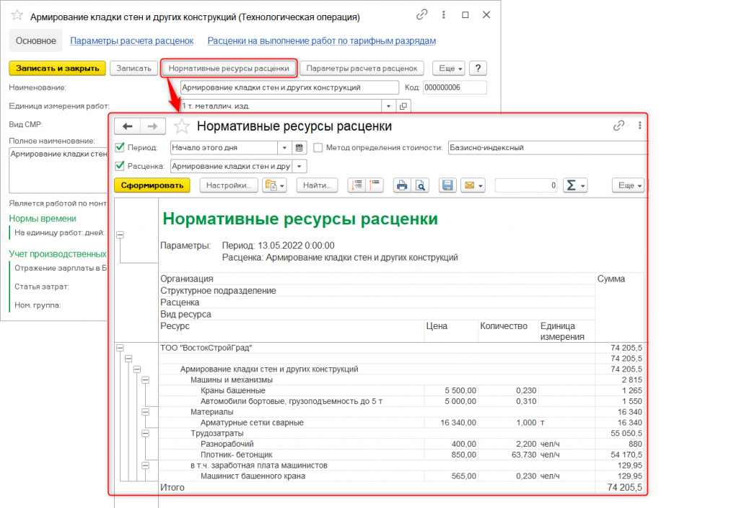Add report to favorites with star icon
This screenshot has width=739, height=508.
[183, 126]
